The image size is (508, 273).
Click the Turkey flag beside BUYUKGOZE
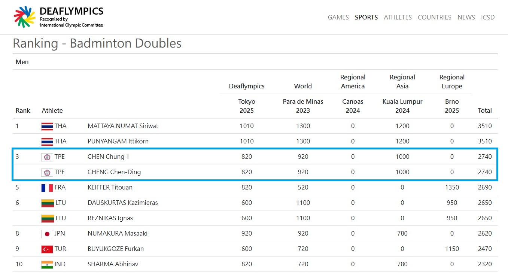[47, 249]
